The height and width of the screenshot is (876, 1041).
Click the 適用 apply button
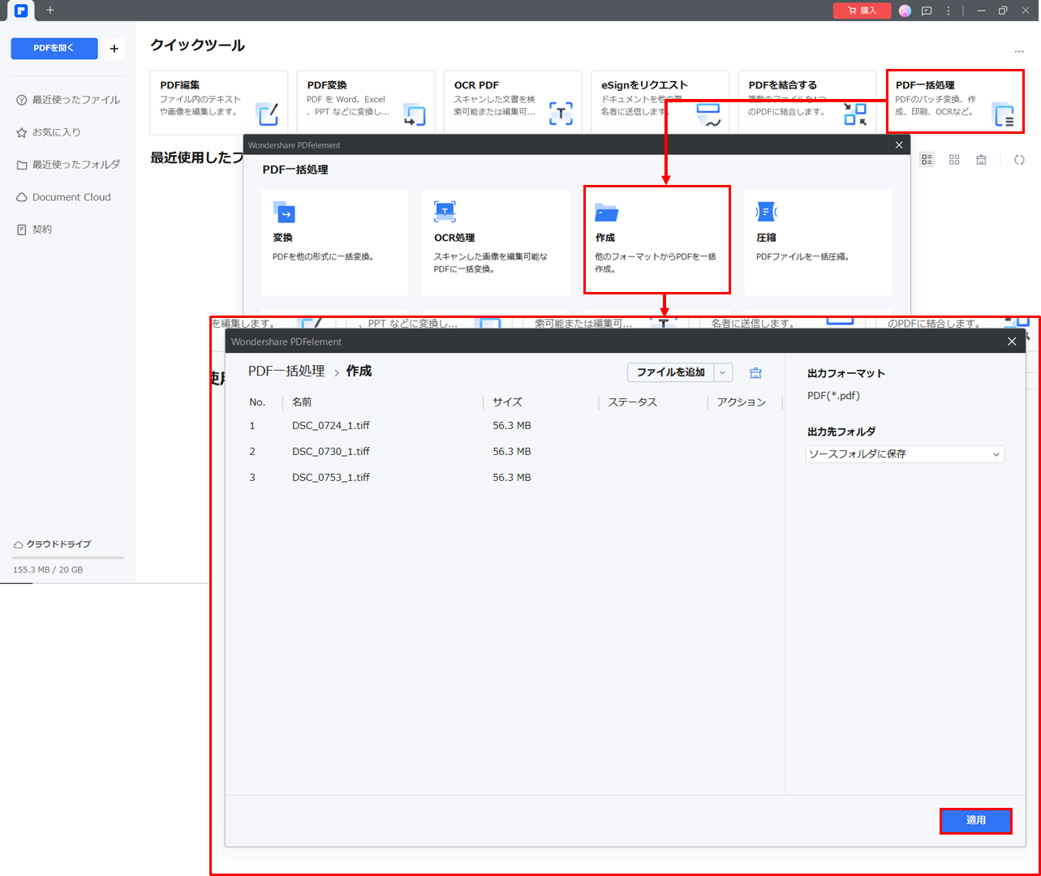(976, 821)
